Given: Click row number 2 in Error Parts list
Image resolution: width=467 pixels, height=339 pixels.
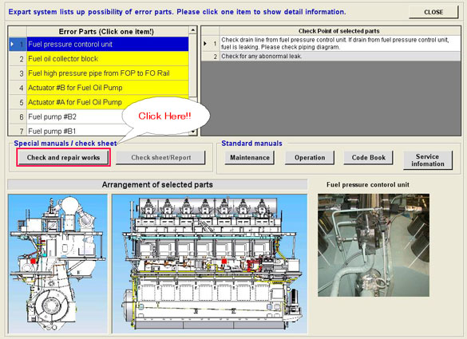Looking at the screenshot, I should [x=22, y=59].
